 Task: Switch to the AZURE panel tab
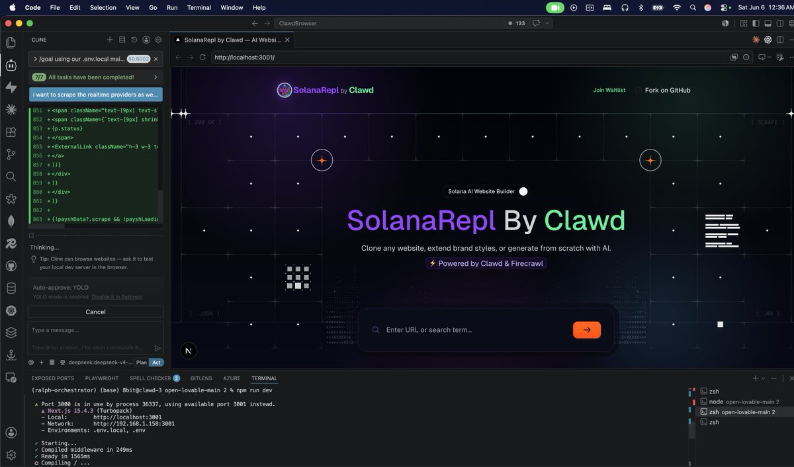pyautogui.click(x=232, y=378)
